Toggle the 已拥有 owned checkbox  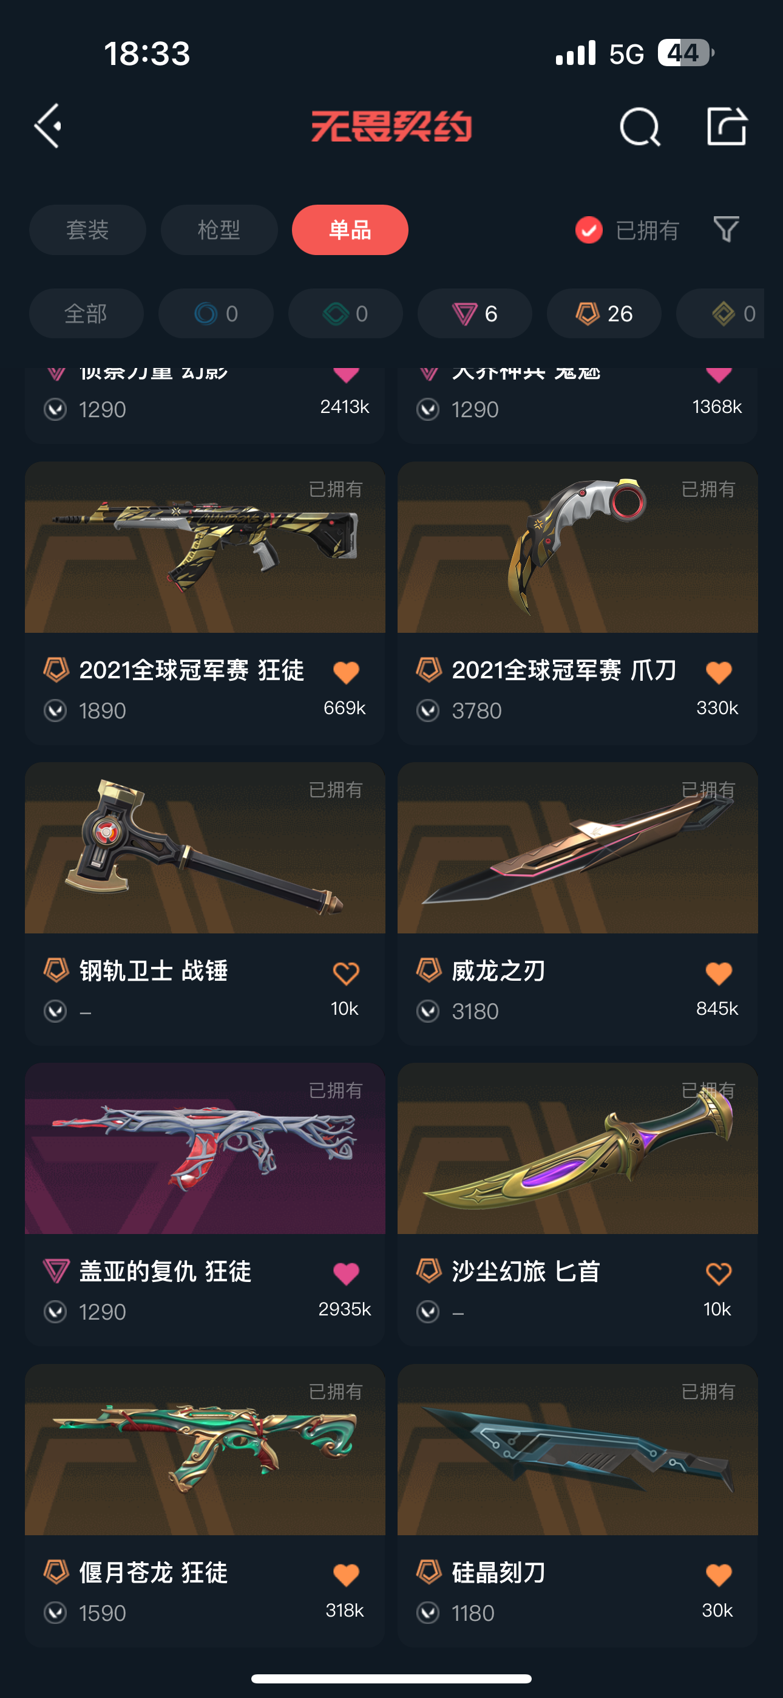tap(589, 230)
